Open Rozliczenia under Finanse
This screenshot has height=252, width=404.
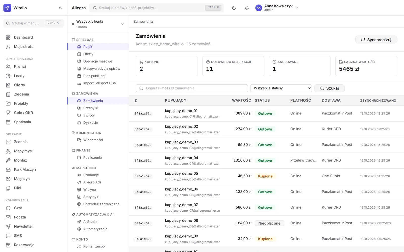(x=98, y=157)
